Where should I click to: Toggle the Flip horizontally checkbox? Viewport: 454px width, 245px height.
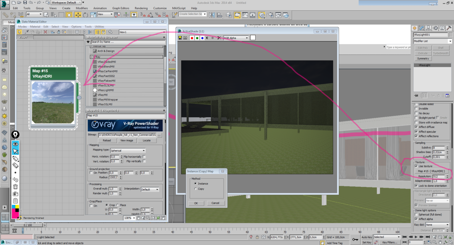pyautogui.click(x=144, y=157)
